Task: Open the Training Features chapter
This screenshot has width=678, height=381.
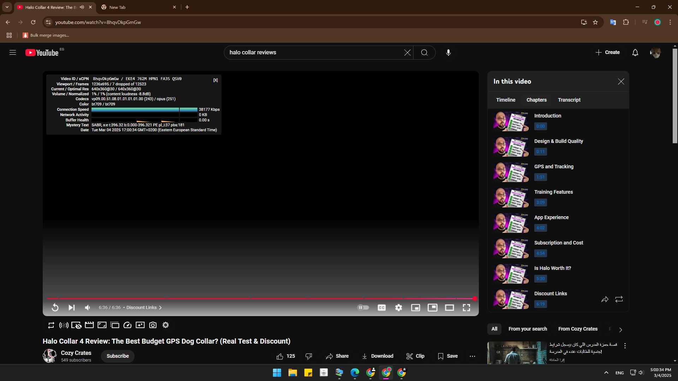Action: pos(558,198)
